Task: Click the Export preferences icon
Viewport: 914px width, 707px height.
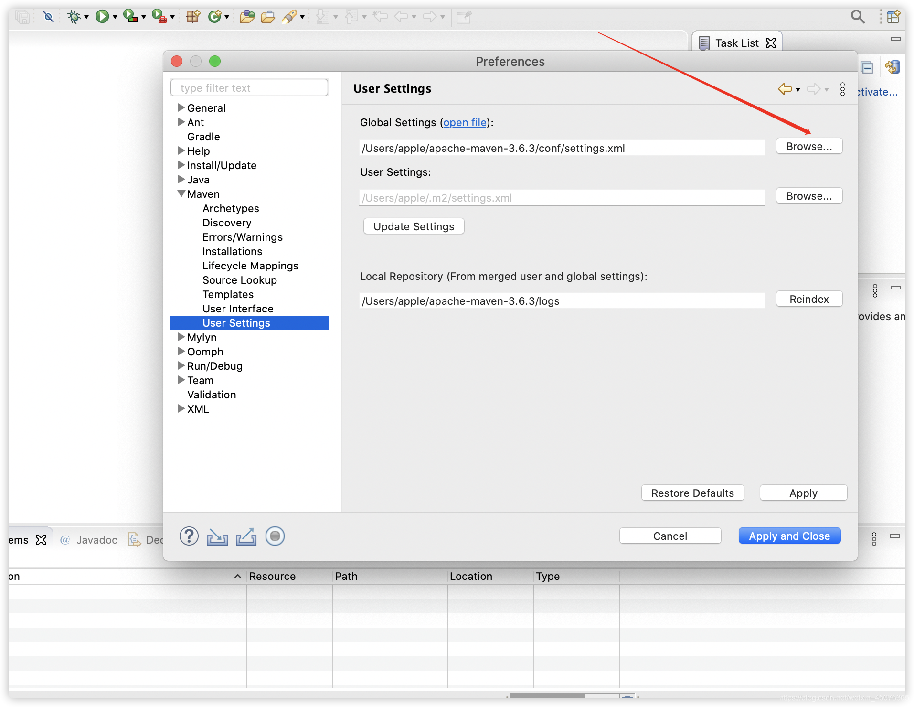Action: 246,536
